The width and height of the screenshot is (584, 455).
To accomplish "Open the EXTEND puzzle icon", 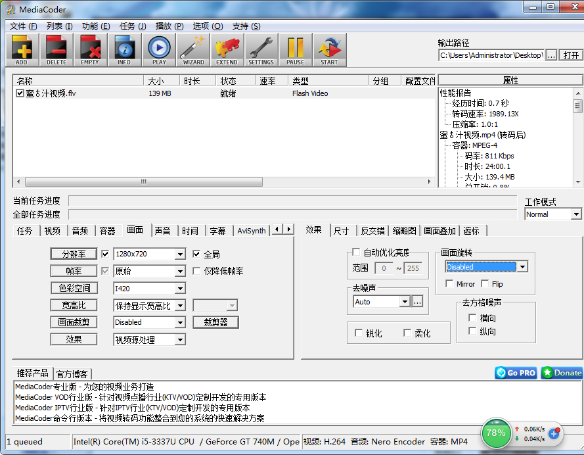I will point(227,51).
